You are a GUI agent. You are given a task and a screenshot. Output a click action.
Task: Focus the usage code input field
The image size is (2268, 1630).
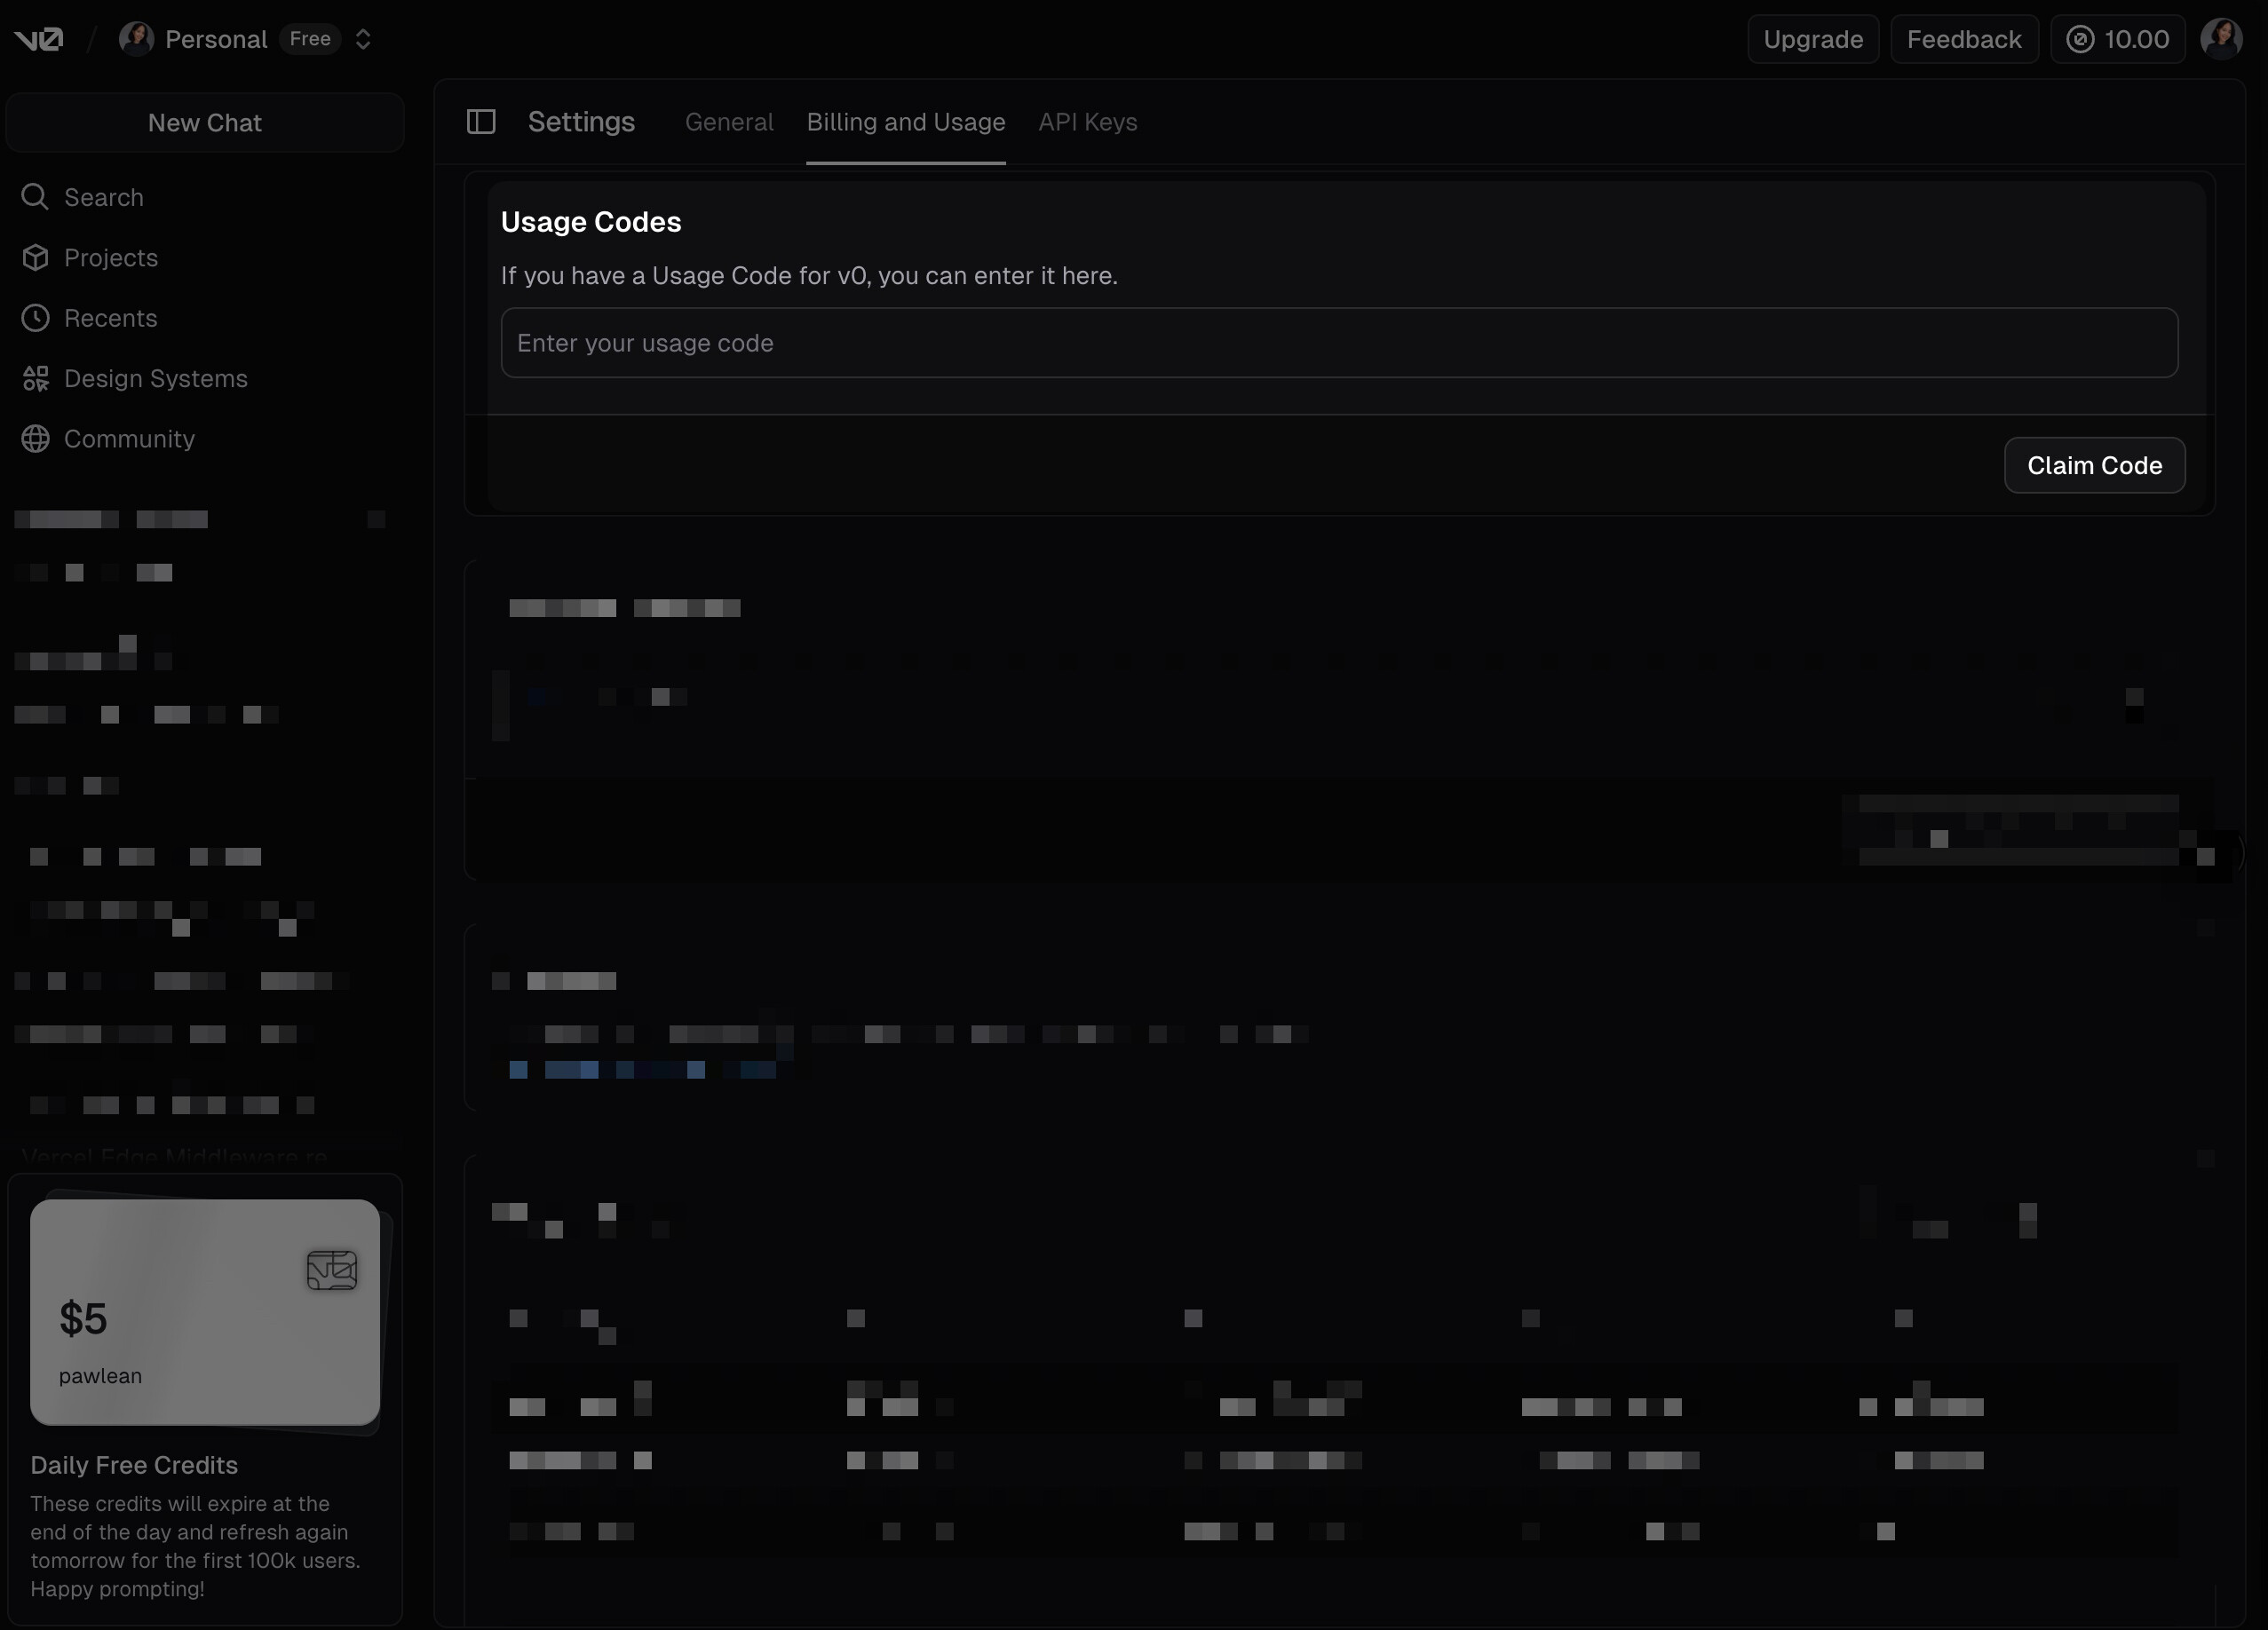click(x=1339, y=343)
